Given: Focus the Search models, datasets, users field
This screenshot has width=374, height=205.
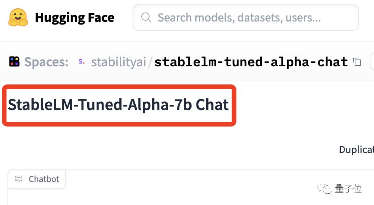Looking at the screenshot, I should tap(246, 17).
